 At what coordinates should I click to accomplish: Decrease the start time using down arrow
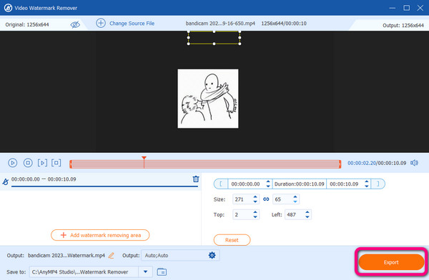[268, 186]
